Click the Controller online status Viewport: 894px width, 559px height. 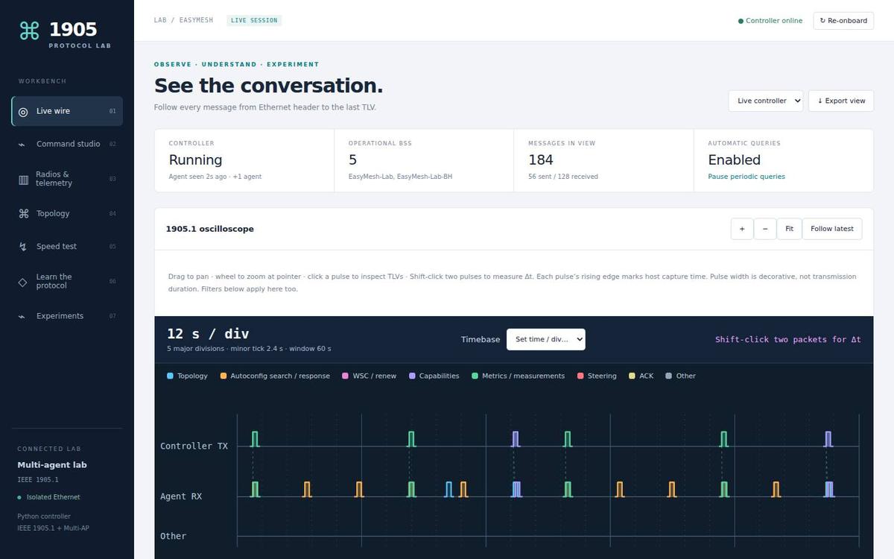tap(770, 21)
